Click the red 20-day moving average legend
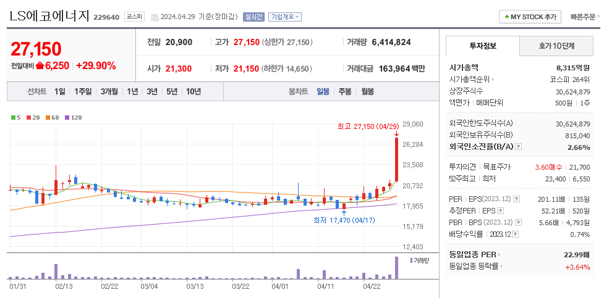Viewport: 604px width, 298px height. tap(33, 118)
